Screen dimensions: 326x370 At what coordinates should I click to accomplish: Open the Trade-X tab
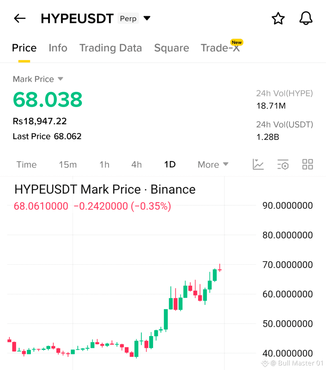(x=220, y=48)
